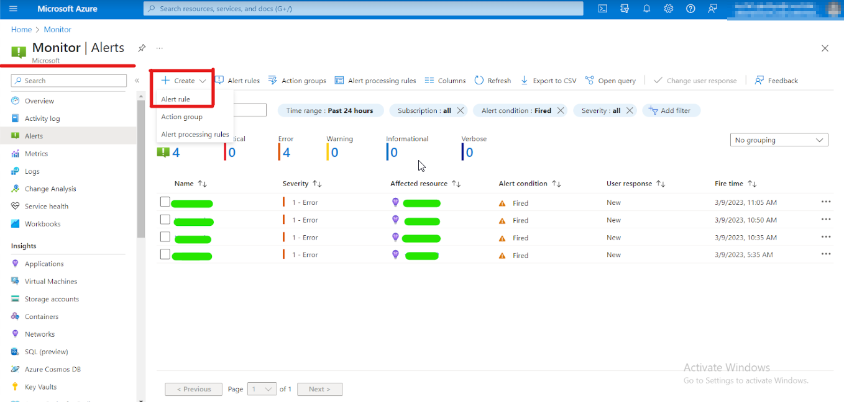Screen dimensions: 844x402
Task: Select checkbox of alert fired 5:35 AM
Action: pyautogui.click(x=165, y=254)
